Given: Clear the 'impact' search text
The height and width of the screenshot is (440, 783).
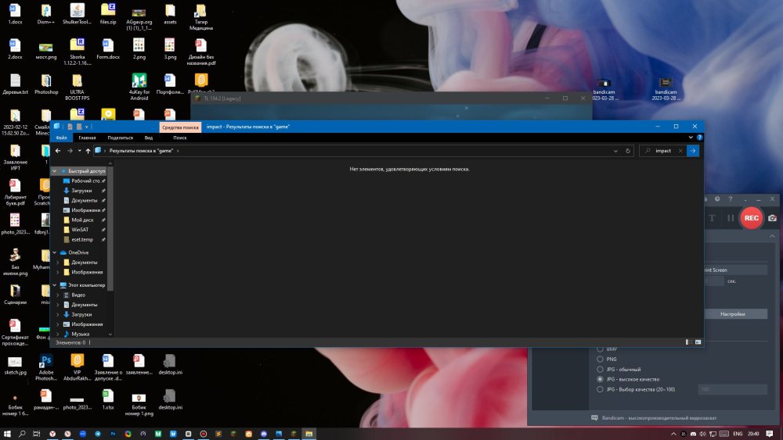Looking at the screenshot, I should 680,151.
